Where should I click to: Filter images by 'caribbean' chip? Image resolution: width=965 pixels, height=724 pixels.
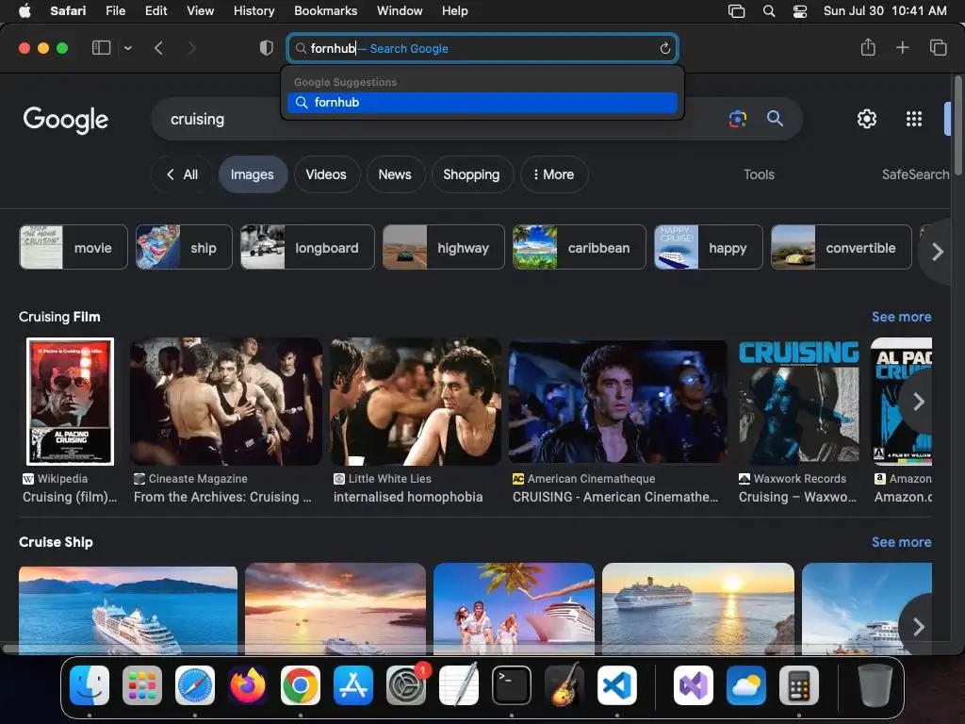click(580, 248)
